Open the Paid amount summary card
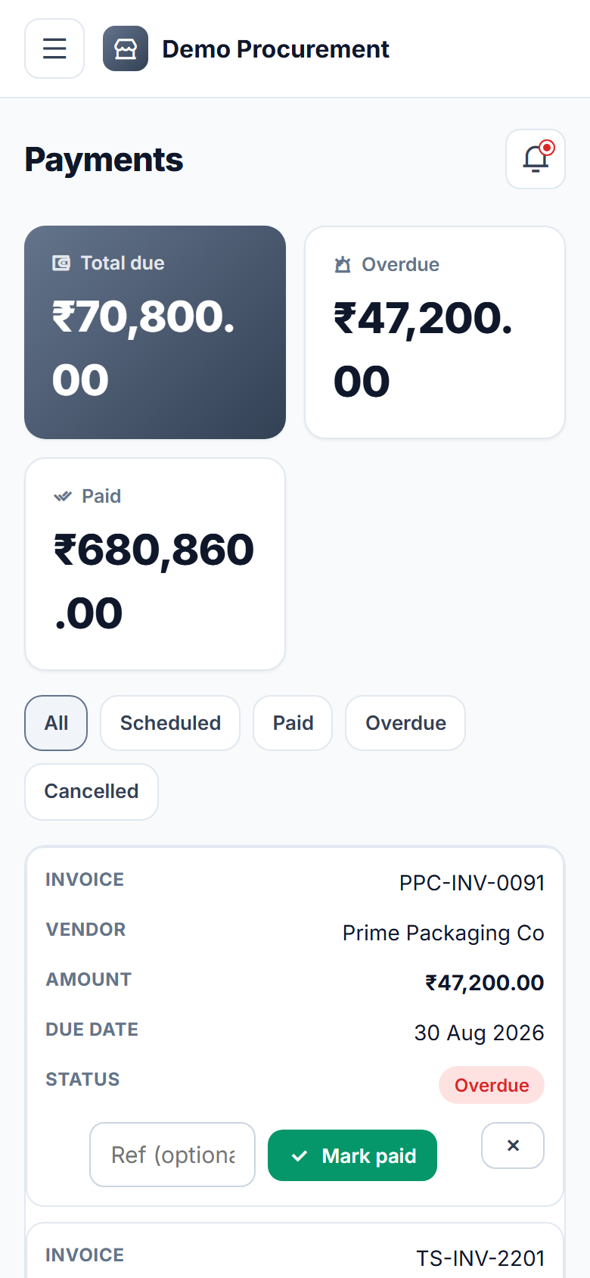 pos(155,564)
